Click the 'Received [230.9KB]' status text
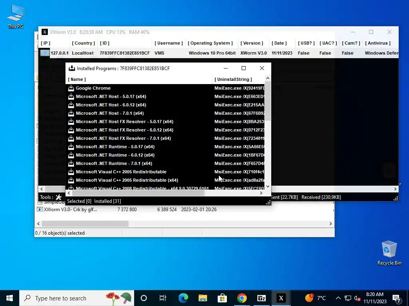This screenshot has height=306, width=409. [321, 197]
